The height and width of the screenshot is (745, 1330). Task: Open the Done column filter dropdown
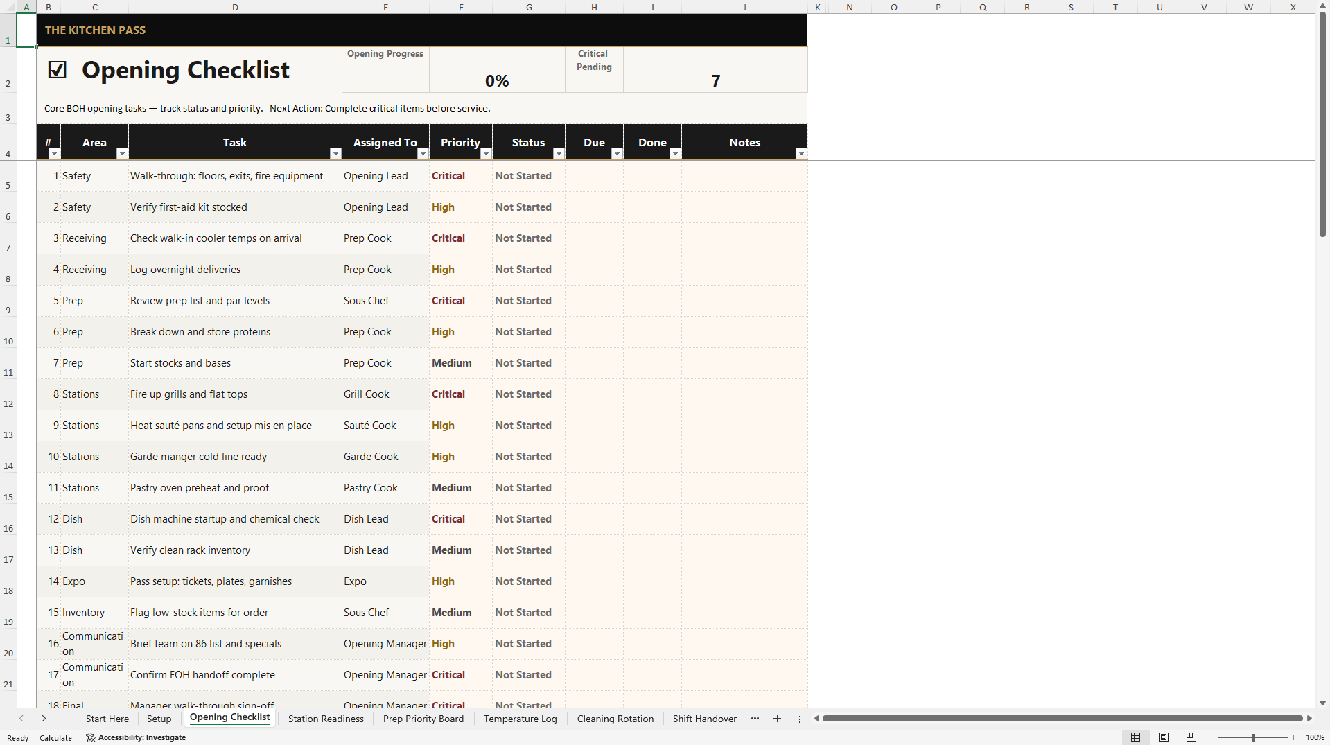675,154
